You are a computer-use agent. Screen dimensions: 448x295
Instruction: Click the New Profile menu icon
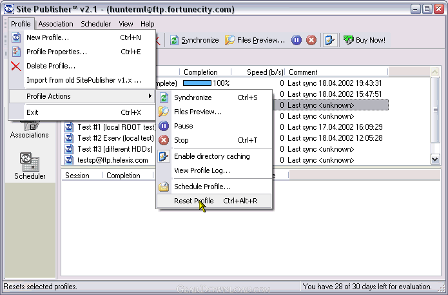[x=16, y=37]
